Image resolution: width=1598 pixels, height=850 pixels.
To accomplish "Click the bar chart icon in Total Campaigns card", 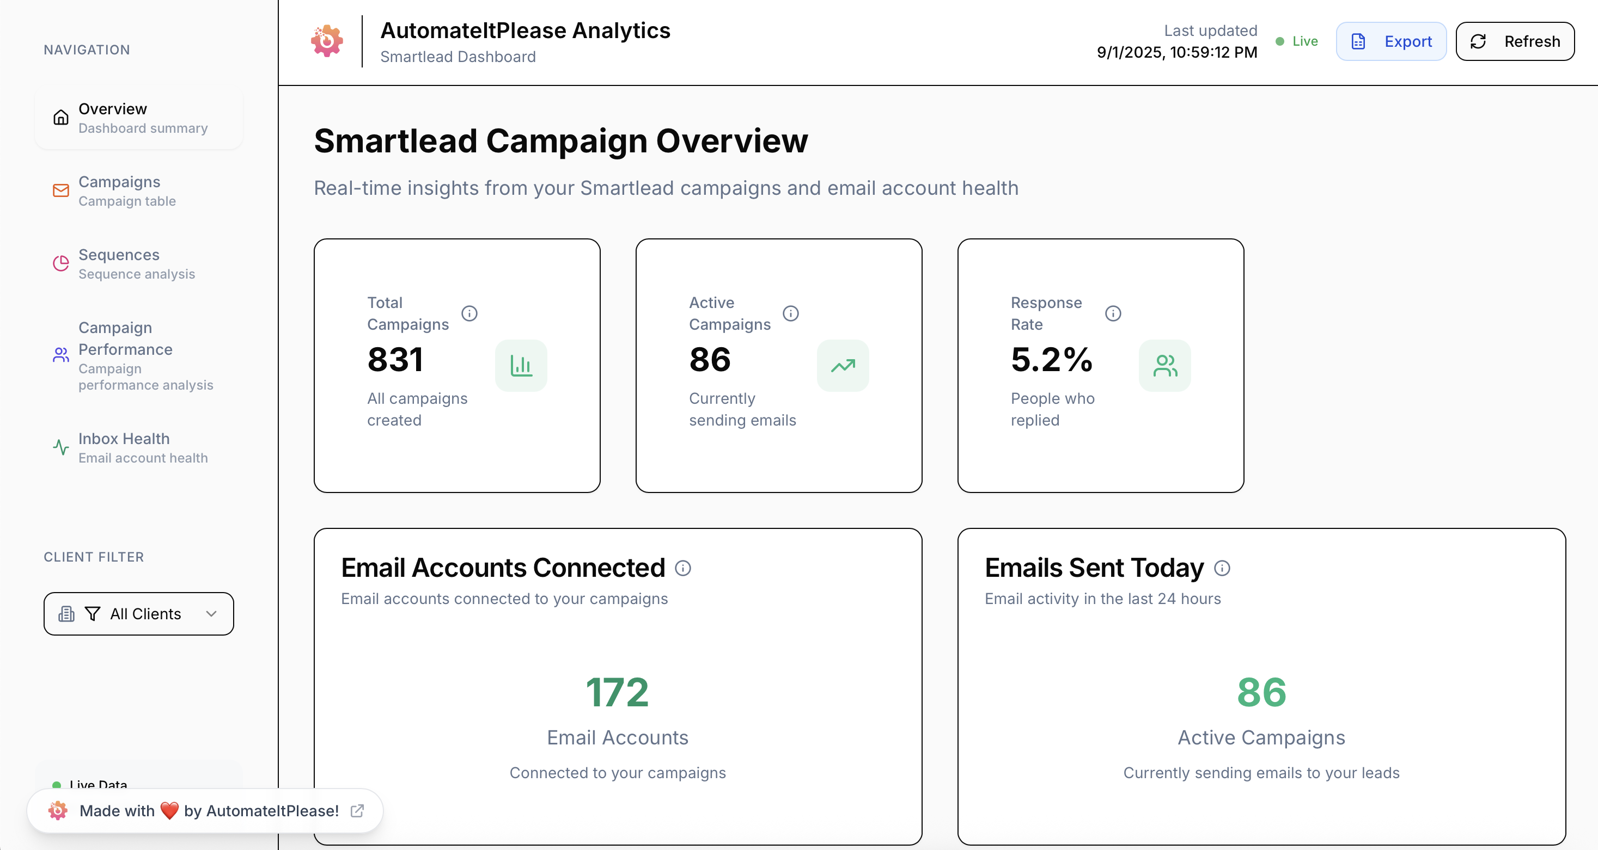I will coord(521,365).
